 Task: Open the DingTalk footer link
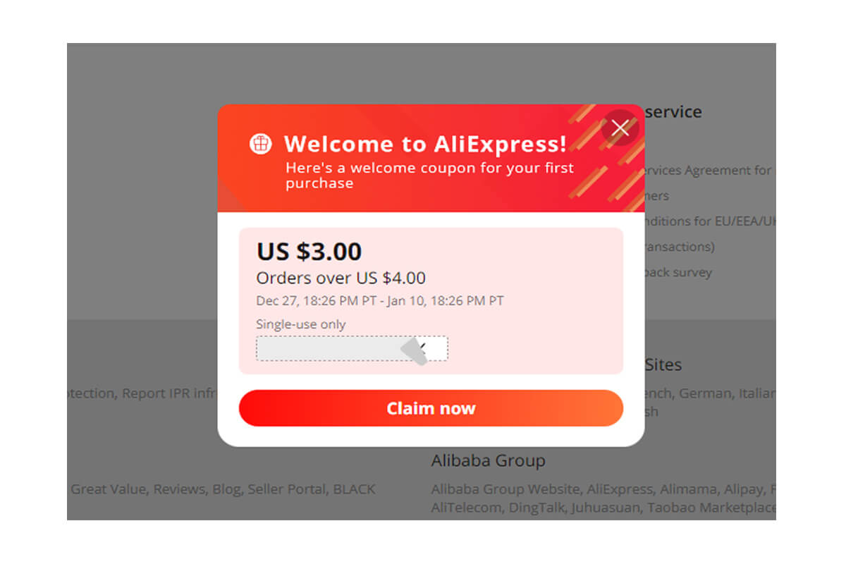pos(537,508)
